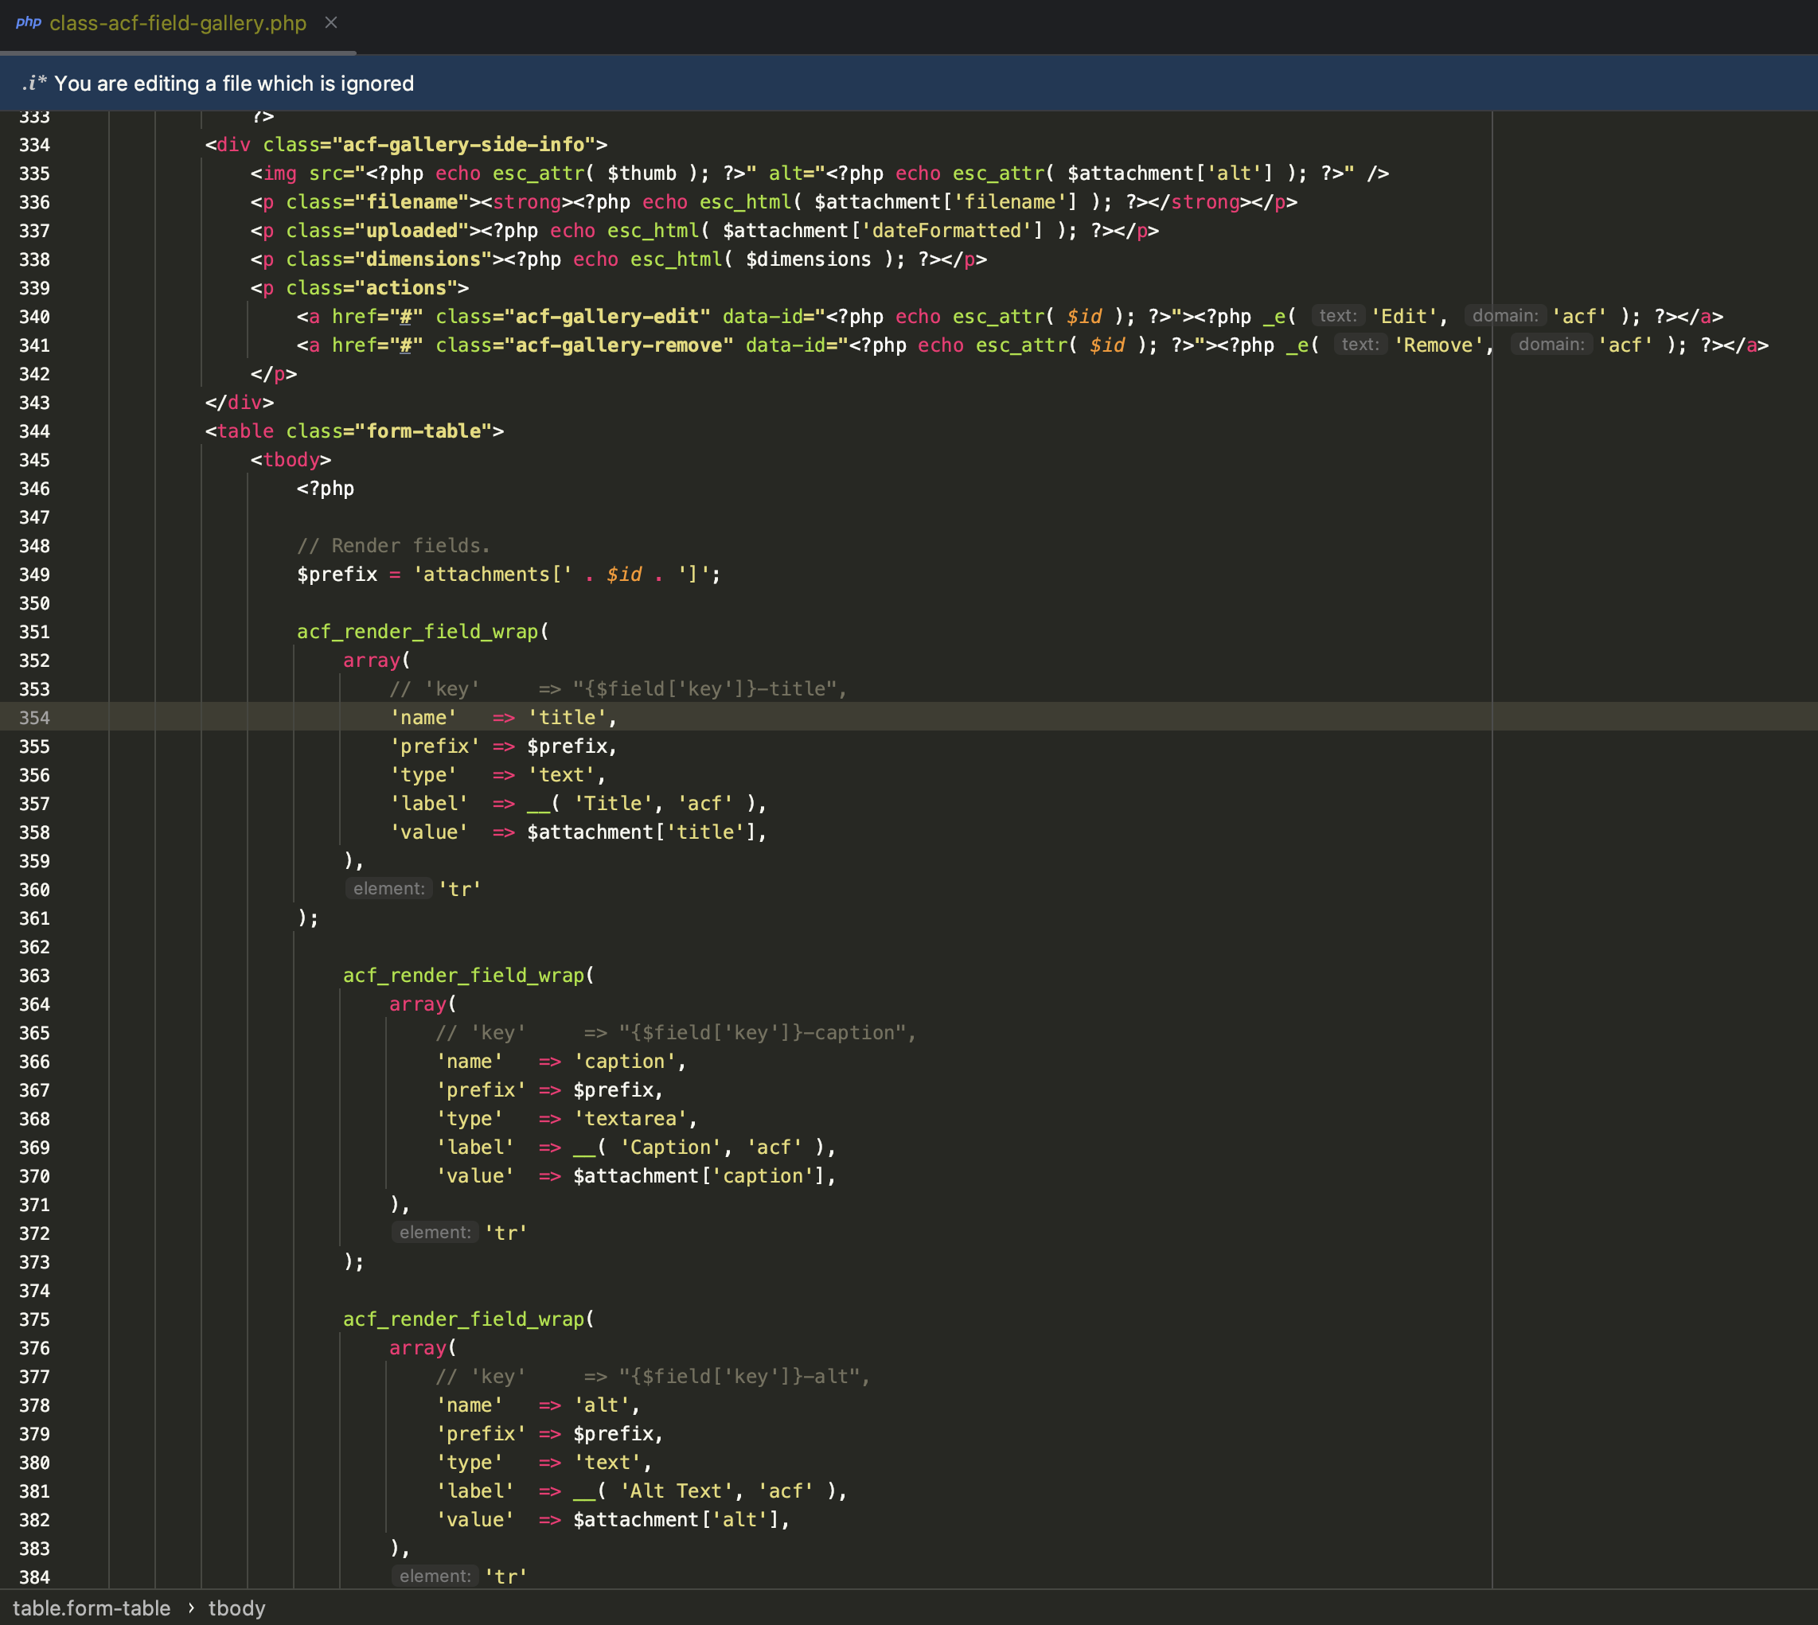Click the <tbody> tag on line 345
Screen dimensions: 1818x1625
pos(291,460)
